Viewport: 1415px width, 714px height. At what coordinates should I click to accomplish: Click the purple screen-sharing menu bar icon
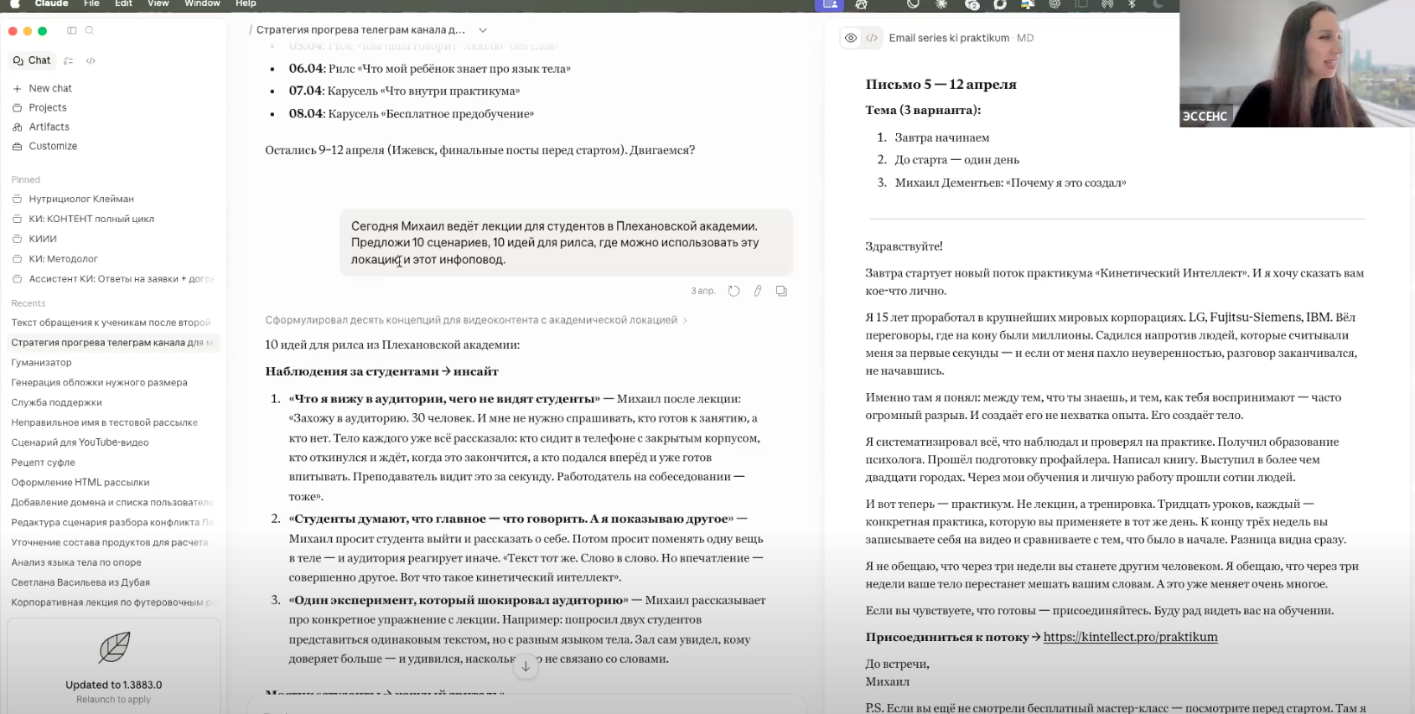pos(830,4)
